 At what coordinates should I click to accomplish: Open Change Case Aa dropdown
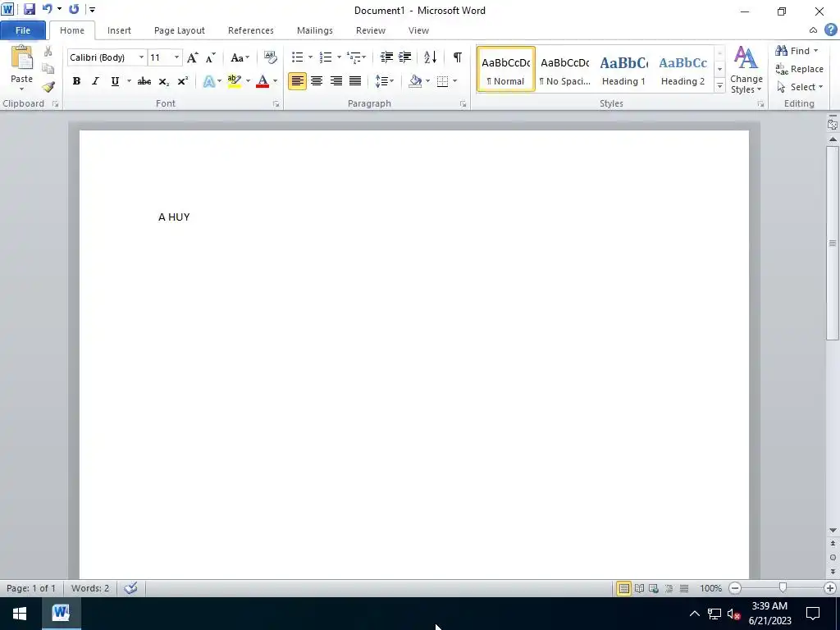tap(240, 57)
